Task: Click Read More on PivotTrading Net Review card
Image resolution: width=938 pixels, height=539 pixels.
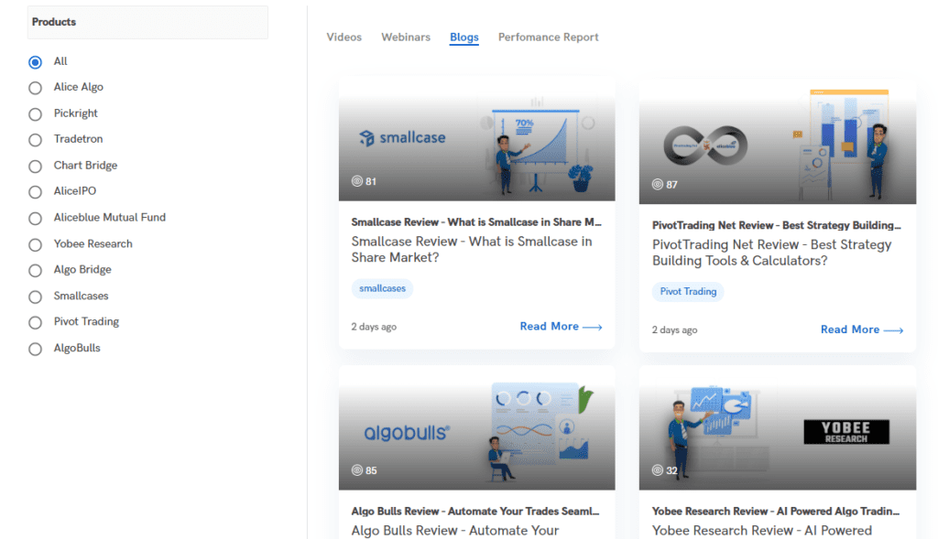Action: pos(861,329)
